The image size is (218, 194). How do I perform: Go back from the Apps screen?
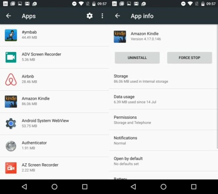coord(8,16)
